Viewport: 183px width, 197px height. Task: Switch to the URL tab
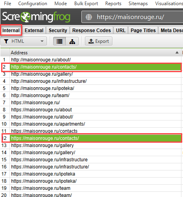[121, 31]
